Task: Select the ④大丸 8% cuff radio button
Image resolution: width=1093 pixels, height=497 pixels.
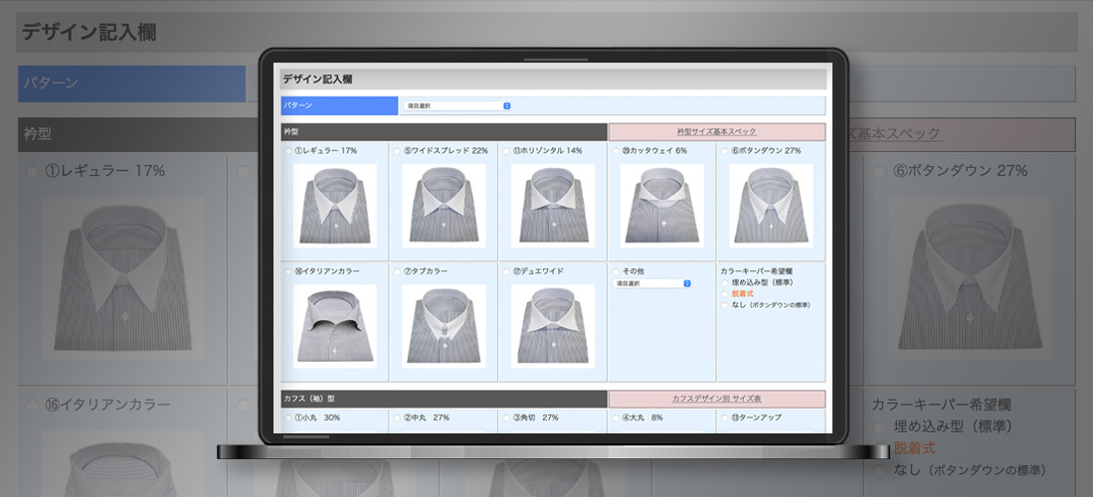Action: point(617,417)
